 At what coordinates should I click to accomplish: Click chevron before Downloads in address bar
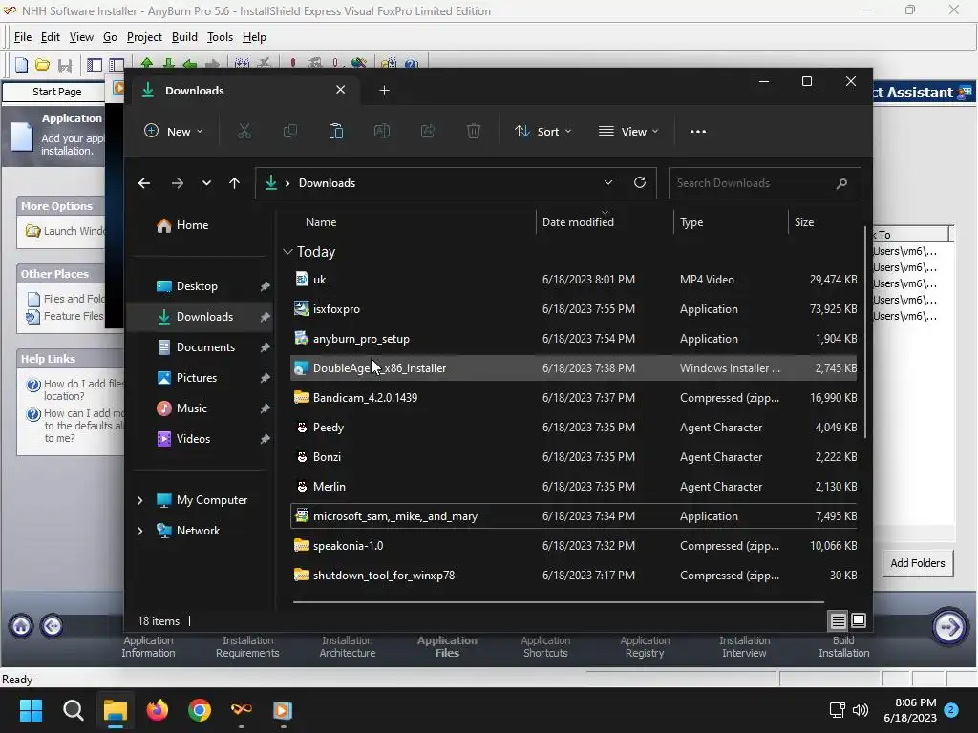pyautogui.click(x=287, y=183)
